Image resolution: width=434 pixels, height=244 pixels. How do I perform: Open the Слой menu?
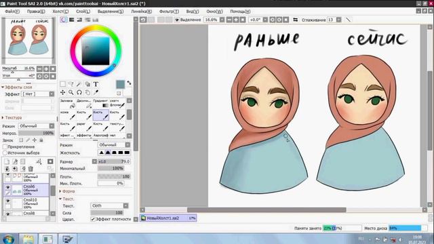tap(83, 12)
